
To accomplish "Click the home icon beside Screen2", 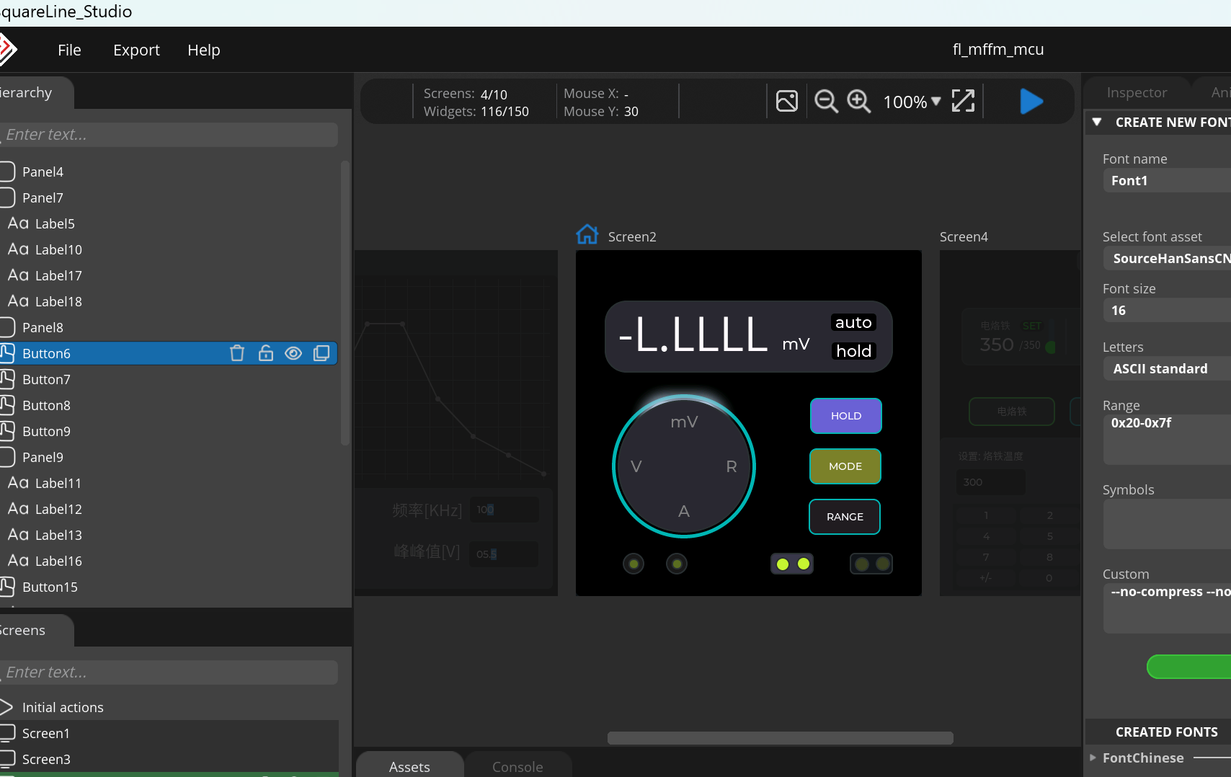I will [587, 234].
